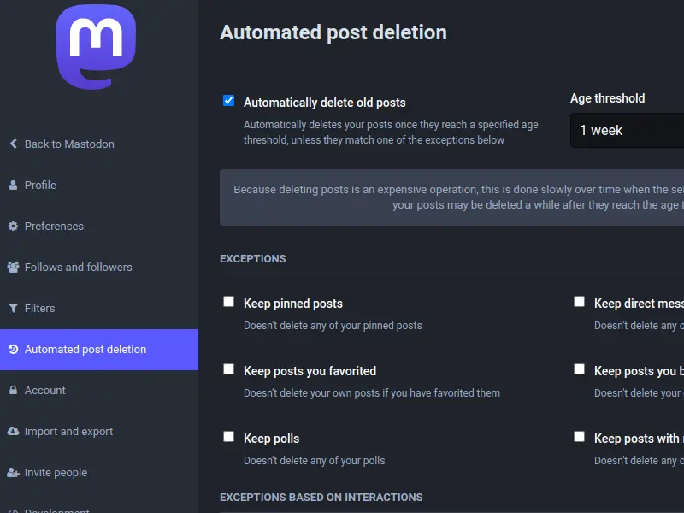Screen dimensions: 684x513
Task: Click the add-user icon beside Invite people
Action: [13, 473]
